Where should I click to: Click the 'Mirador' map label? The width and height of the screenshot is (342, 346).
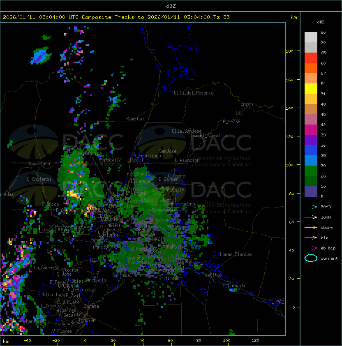[x=173, y=278]
